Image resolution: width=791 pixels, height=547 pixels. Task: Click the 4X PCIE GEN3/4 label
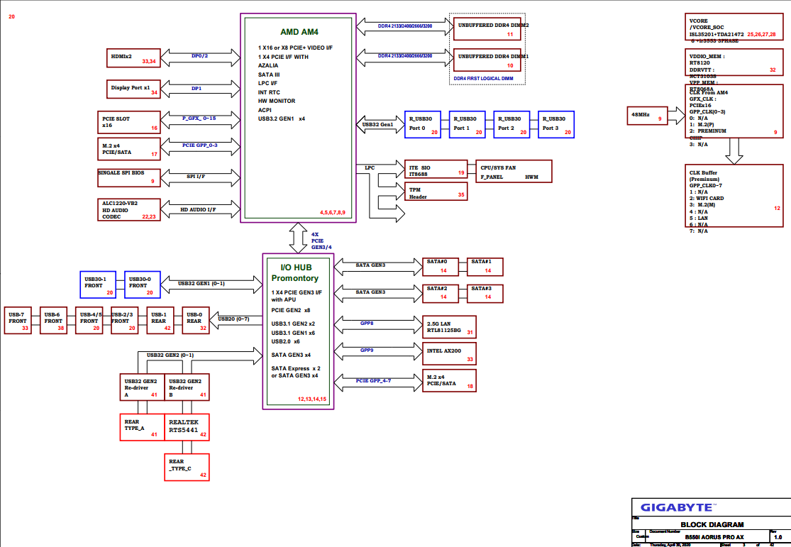321,241
